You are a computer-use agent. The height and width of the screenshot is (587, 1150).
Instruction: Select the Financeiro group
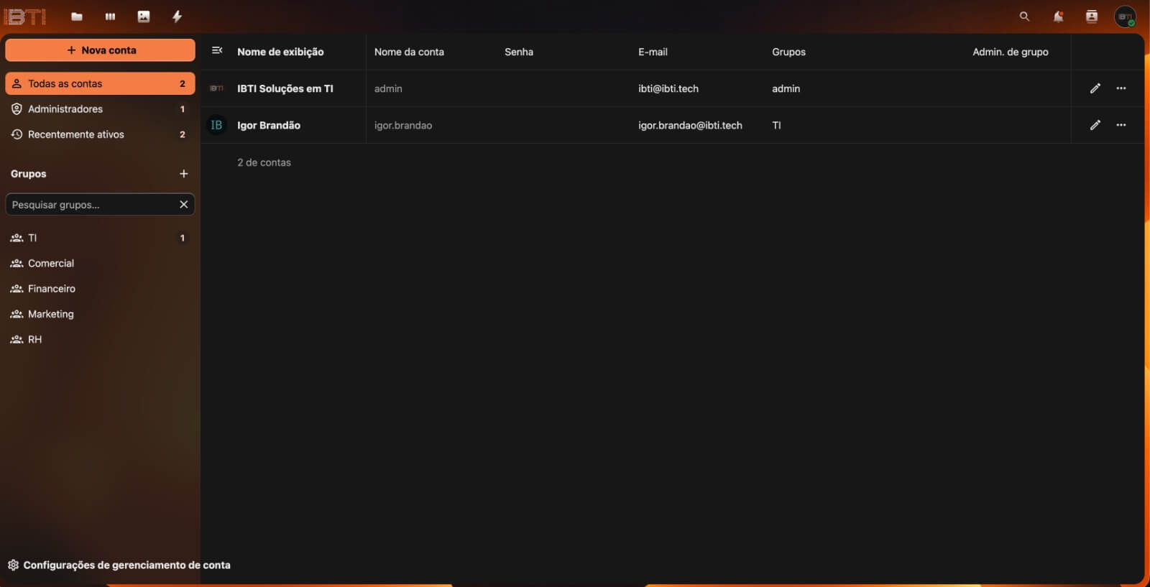[x=100, y=289]
